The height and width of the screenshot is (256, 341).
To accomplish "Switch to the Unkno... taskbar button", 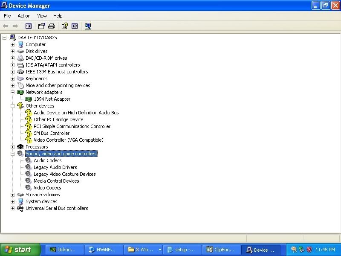I will click(x=64, y=250).
